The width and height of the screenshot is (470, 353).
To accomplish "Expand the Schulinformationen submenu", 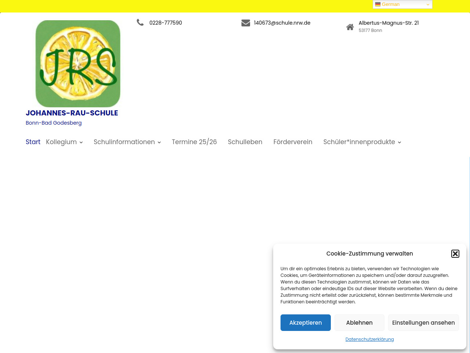I will tap(159, 142).
